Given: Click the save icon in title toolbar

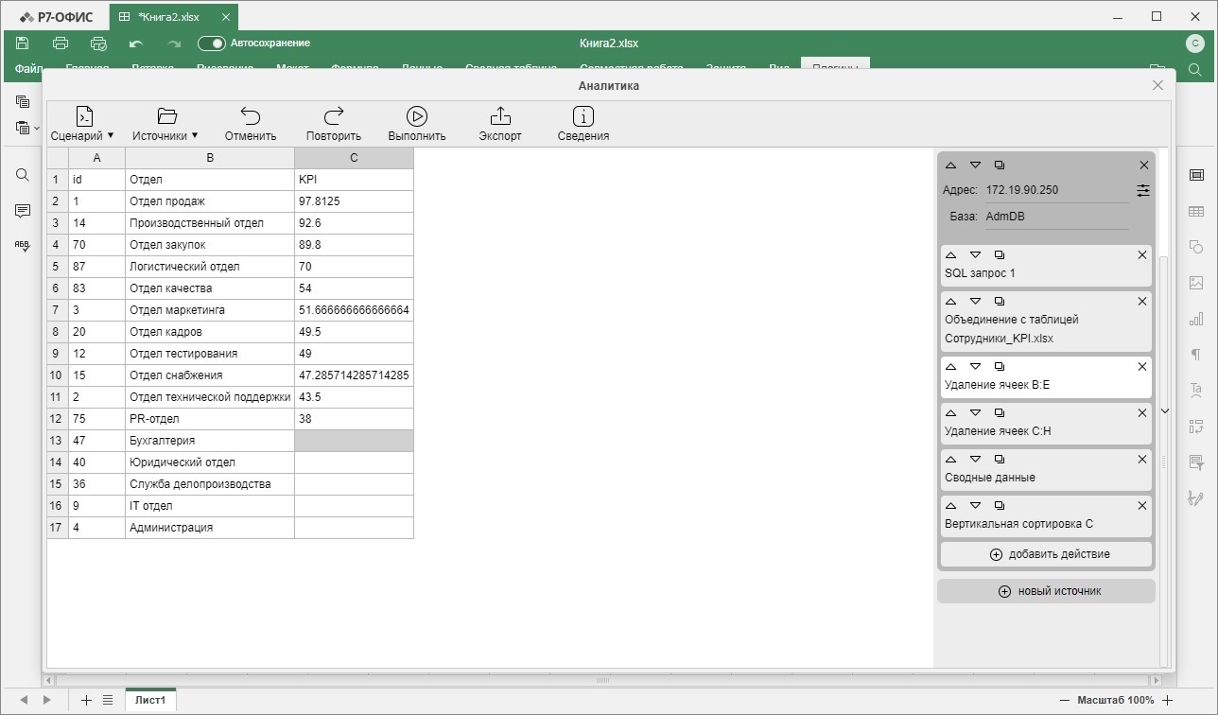Looking at the screenshot, I should 23,44.
